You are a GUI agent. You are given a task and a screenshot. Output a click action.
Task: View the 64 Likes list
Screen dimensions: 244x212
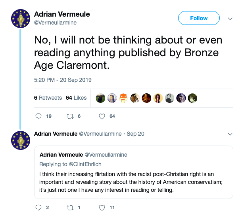(x=76, y=98)
